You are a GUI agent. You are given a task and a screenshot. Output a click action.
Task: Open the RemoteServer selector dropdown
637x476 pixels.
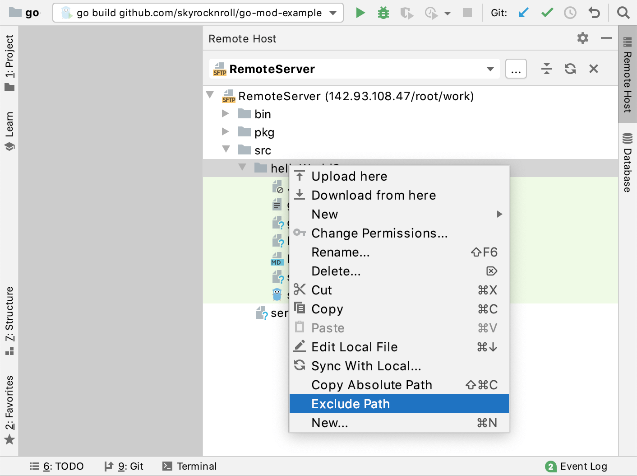(490, 69)
